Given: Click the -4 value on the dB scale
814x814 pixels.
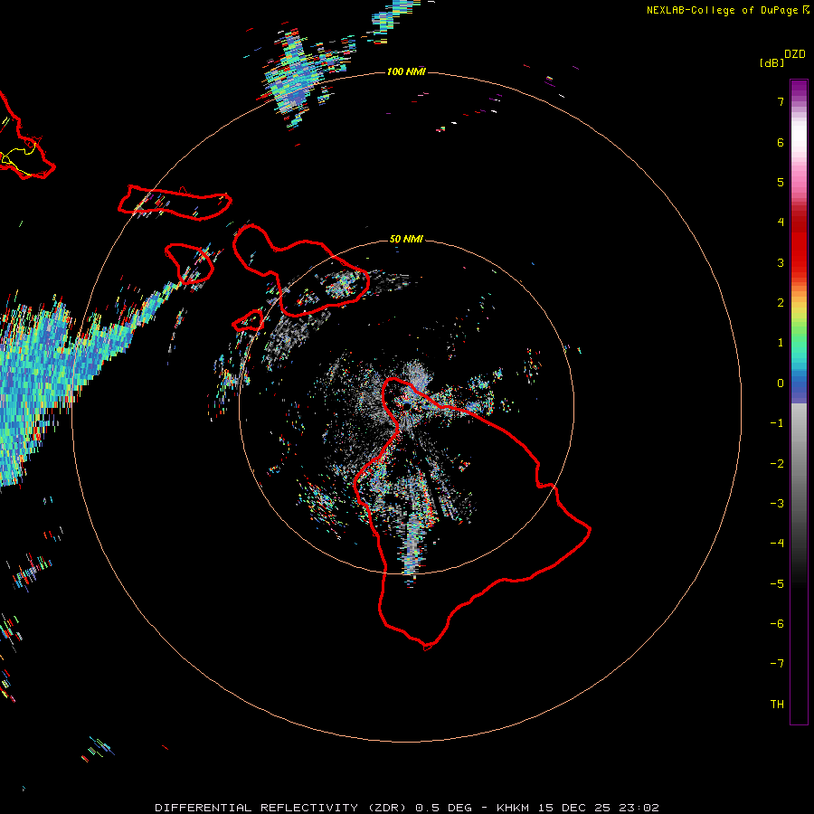Looking at the screenshot, I should (x=777, y=544).
